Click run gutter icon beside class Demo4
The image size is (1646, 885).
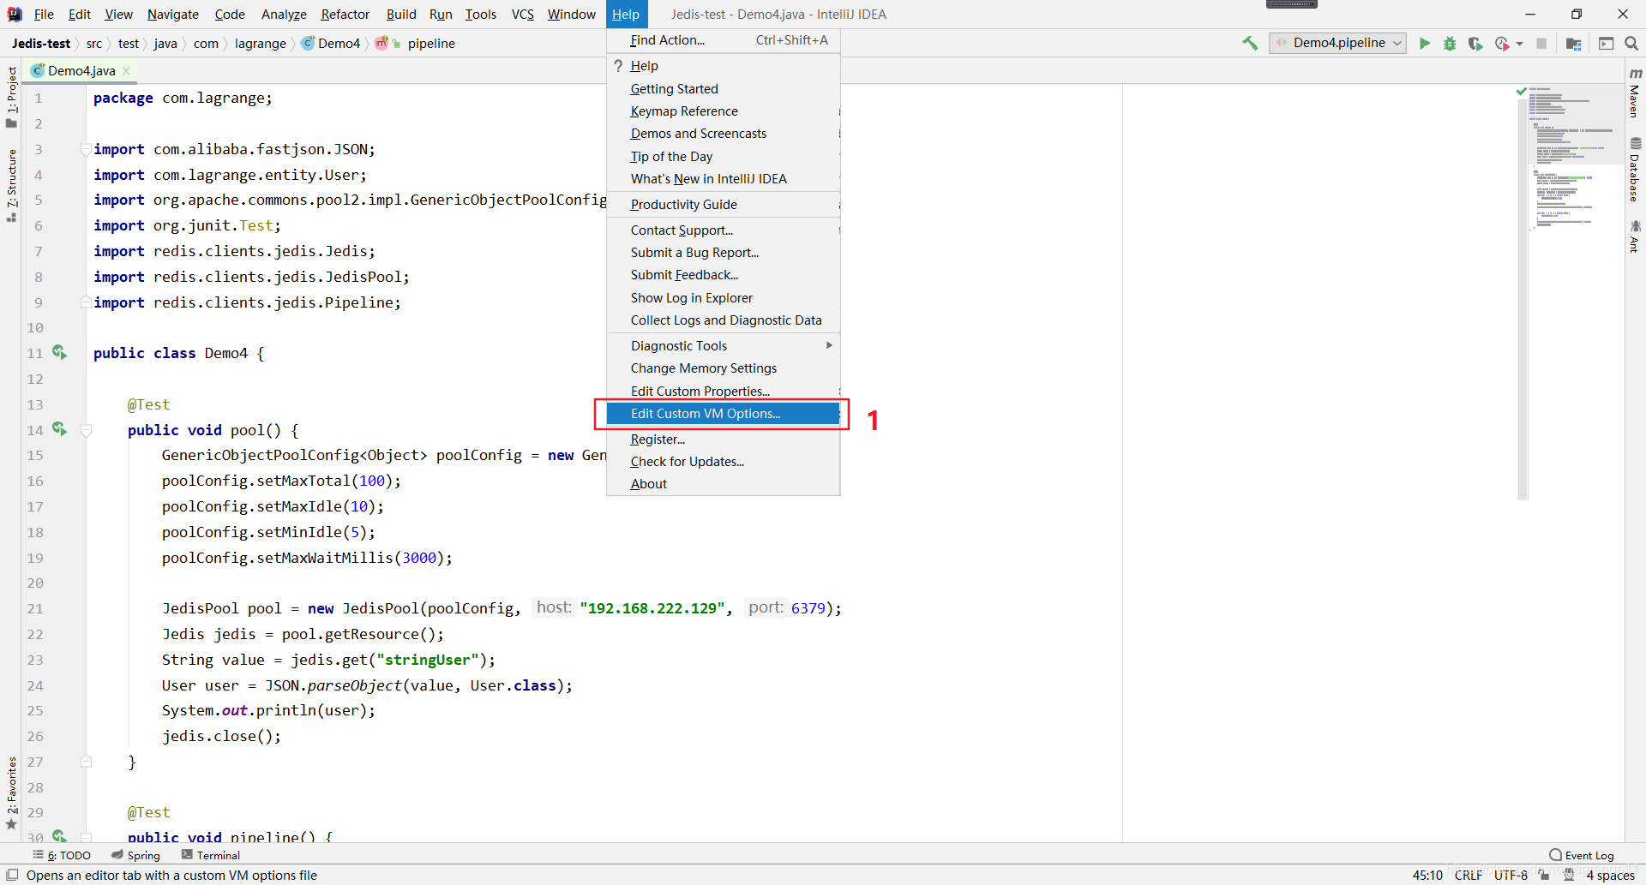(59, 352)
